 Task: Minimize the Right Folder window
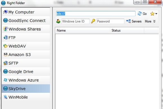[x=137, y=2]
